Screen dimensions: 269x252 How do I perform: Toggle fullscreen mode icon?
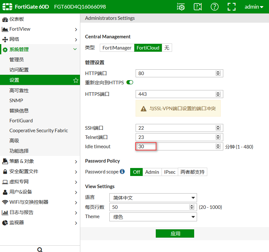(x=232, y=7)
